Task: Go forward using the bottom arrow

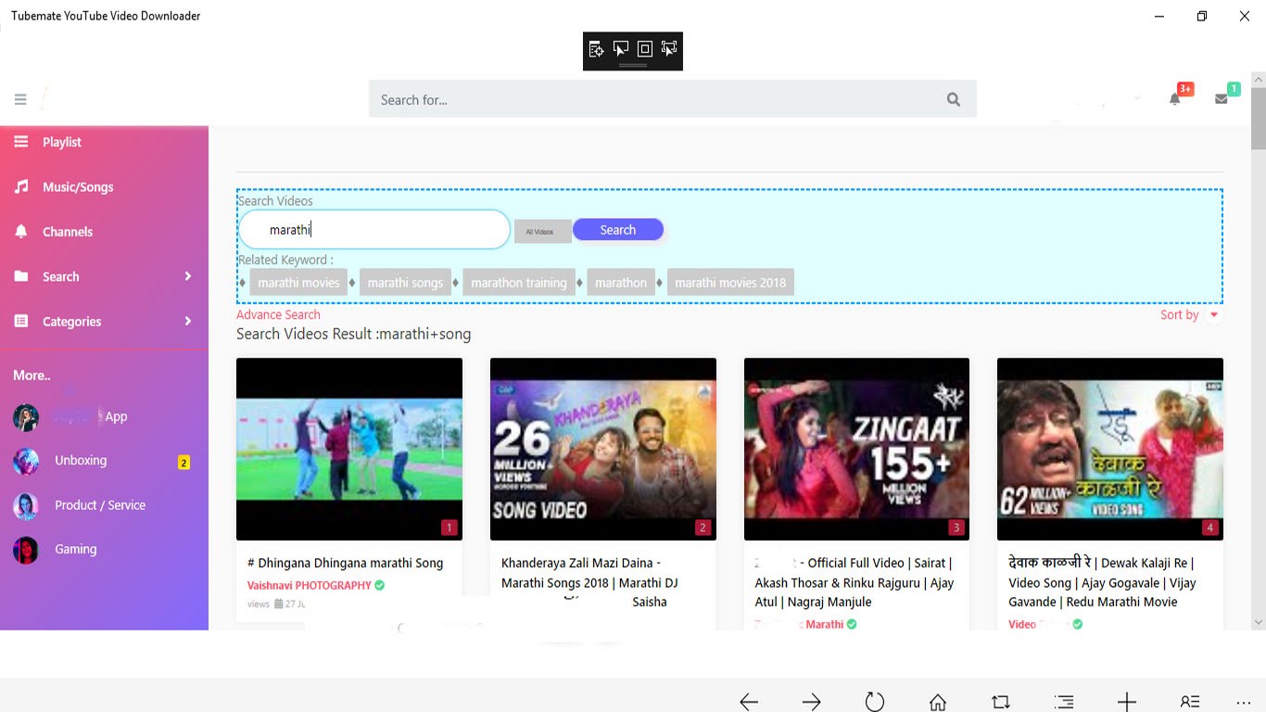Action: pyautogui.click(x=812, y=702)
